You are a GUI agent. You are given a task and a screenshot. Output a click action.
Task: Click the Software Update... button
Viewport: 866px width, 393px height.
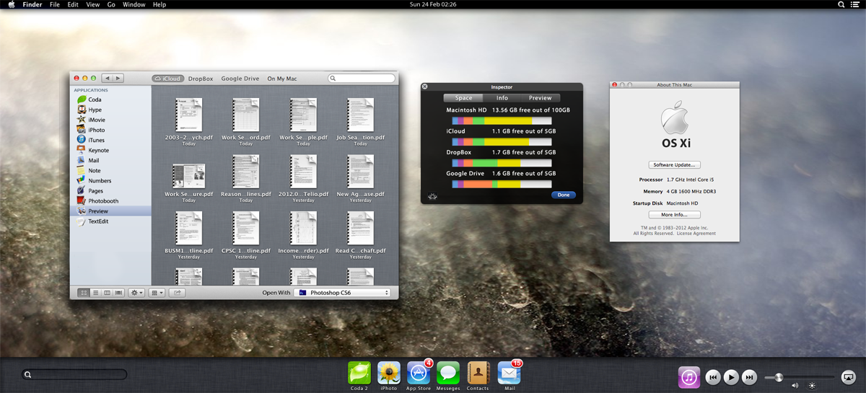[x=674, y=165]
